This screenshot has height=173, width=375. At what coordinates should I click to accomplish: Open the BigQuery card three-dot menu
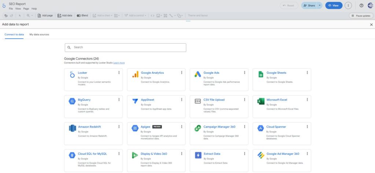click(x=119, y=100)
